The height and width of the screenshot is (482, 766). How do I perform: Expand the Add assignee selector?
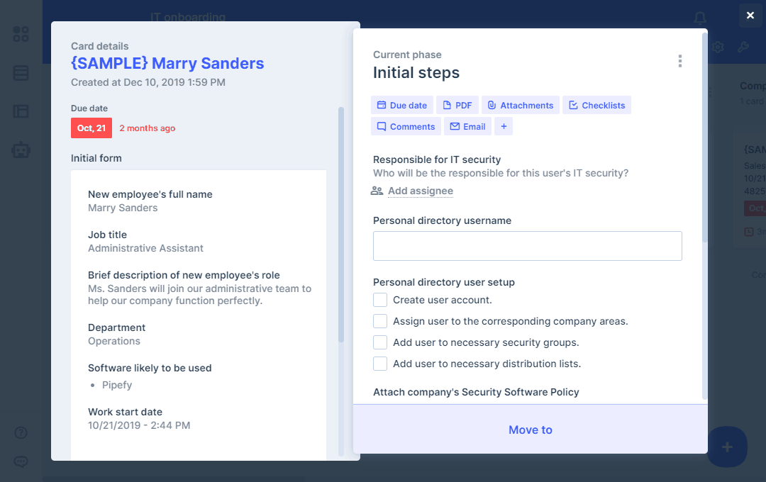pos(420,191)
